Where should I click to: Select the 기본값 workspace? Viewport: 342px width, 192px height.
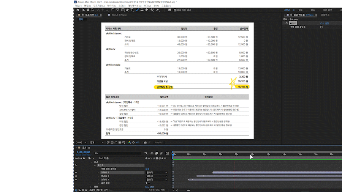[x=287, y=10]
